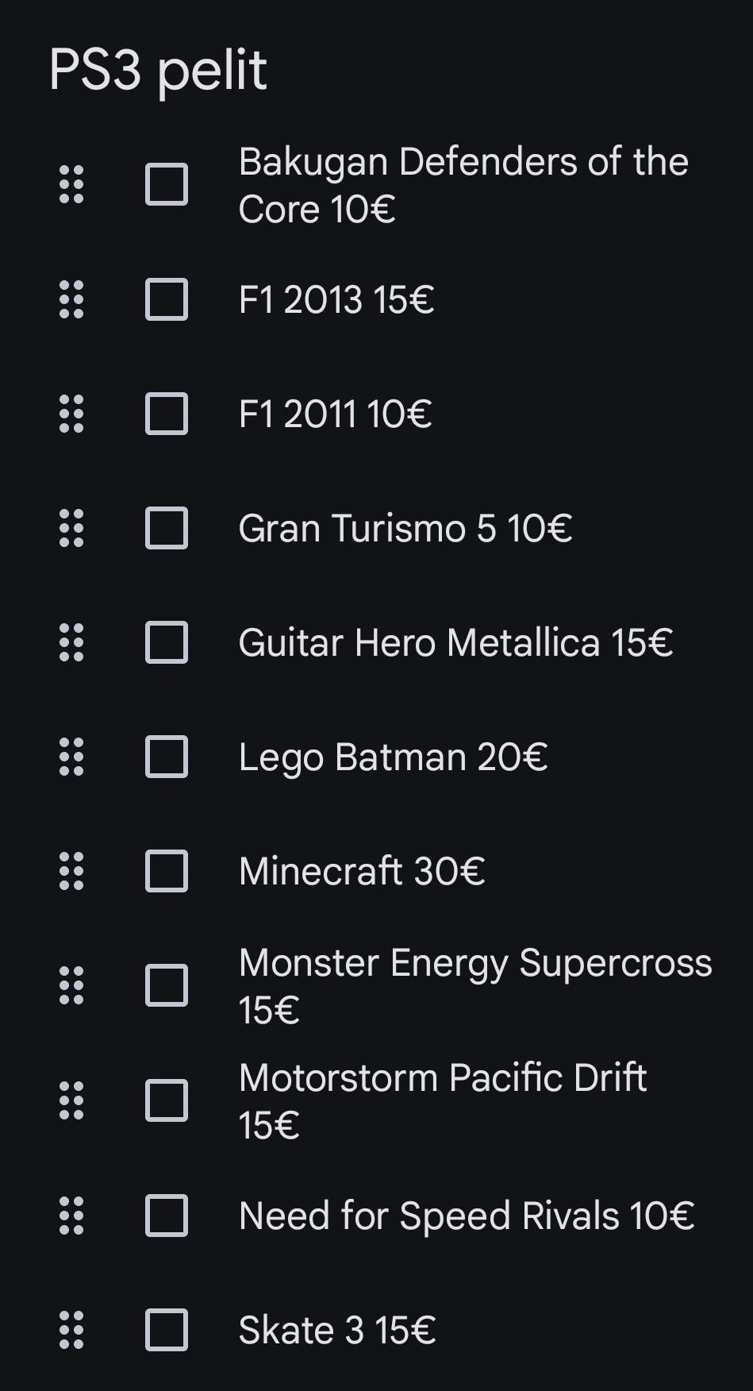This screenshot has width=753, height=1391.
Task: Click Need for Speed Rivals 10€ text
Action: 467,1216
